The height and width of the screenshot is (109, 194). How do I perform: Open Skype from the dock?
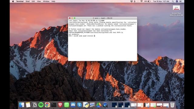[79, 105]
